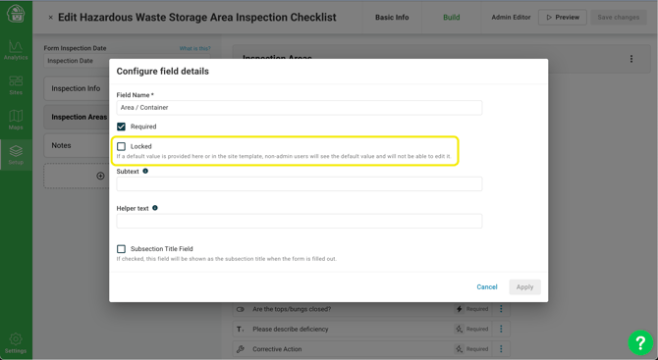Click conditional icon on describe deficiency row
This screenshot has width=658, height=360.
(459, 329)
